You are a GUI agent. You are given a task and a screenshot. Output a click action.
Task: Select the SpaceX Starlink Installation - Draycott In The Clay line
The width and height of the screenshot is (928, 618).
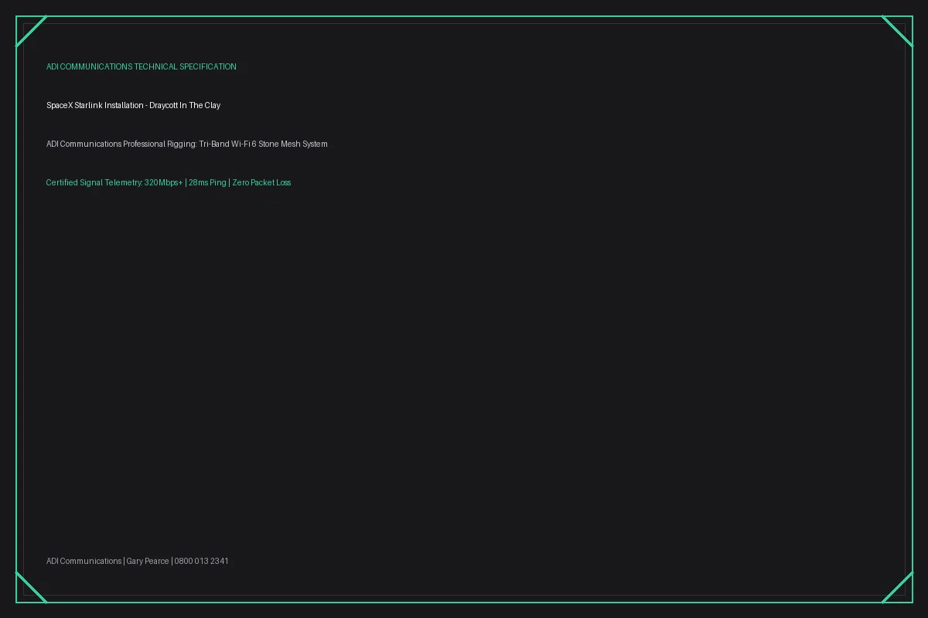pyautogui.click(x=133, y=105)
